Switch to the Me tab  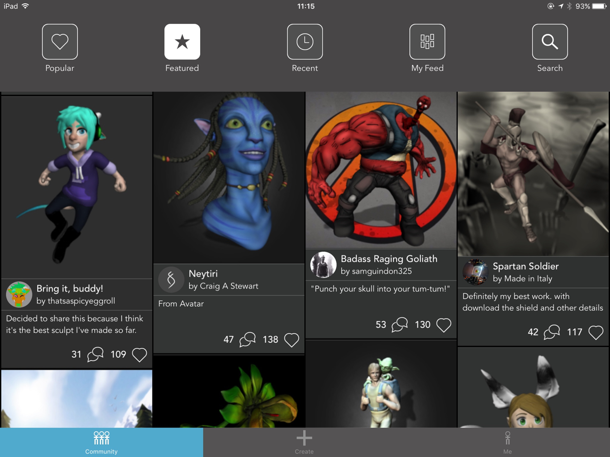click(508, 442)
